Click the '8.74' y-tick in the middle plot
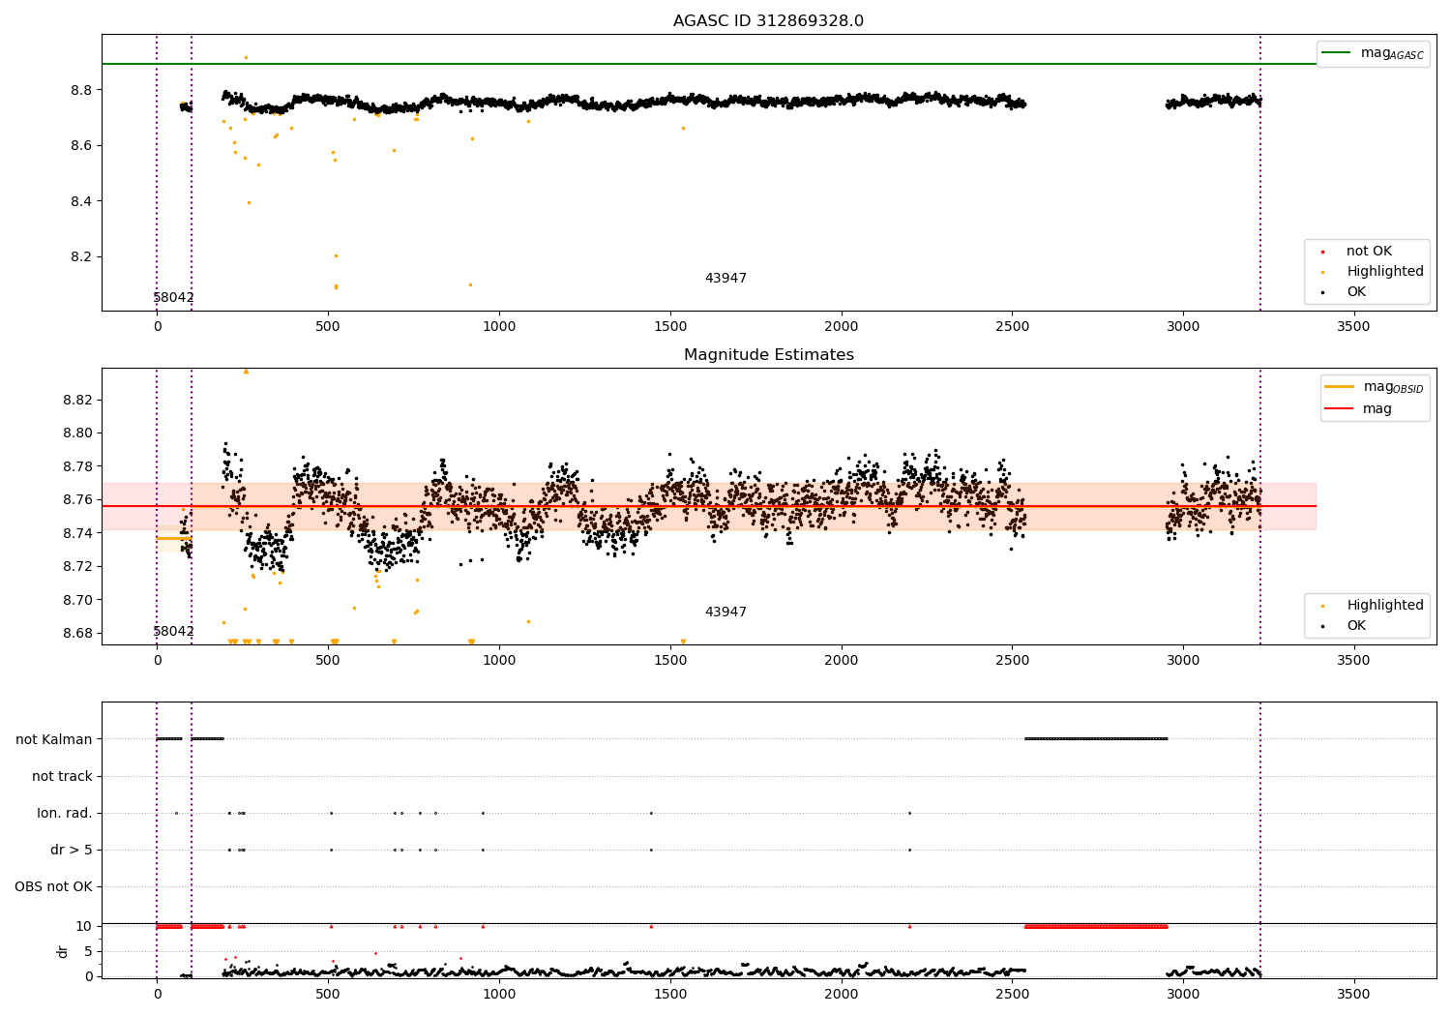Screen dimensions: 1451x1016 [x=76, y=533]
